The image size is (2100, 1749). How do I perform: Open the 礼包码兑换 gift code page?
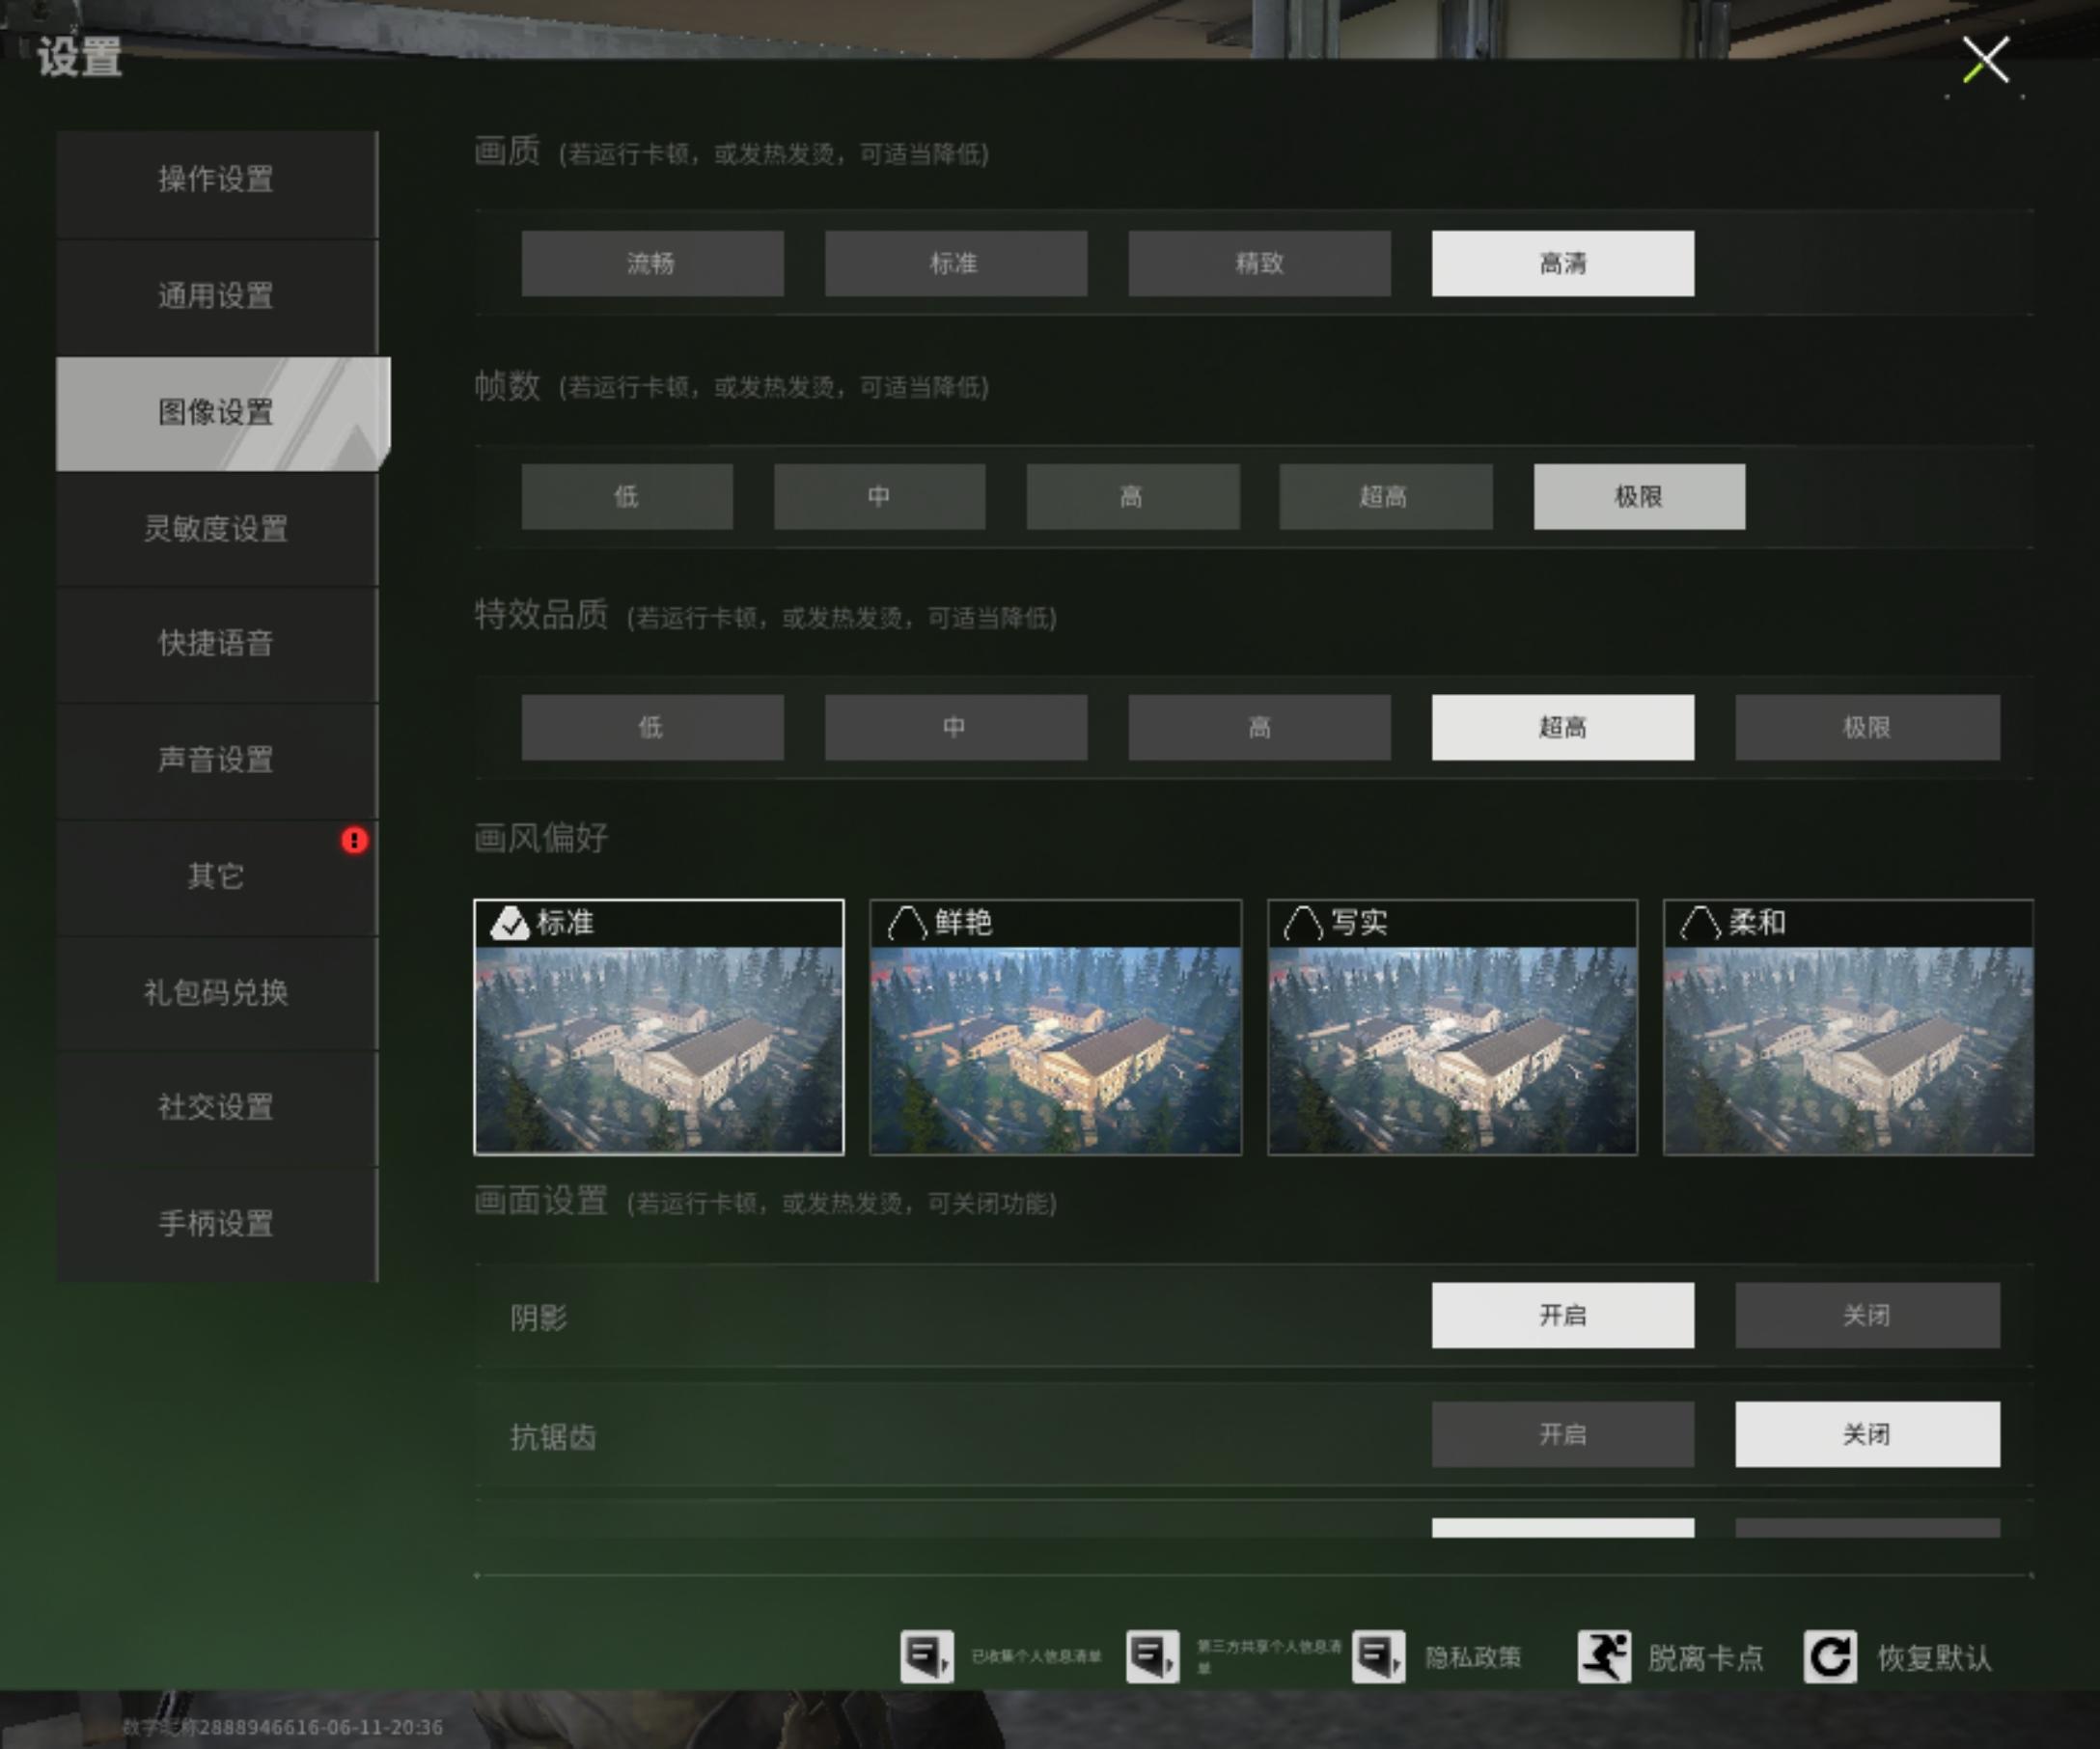pyautogui.click(x=216, y=992)
